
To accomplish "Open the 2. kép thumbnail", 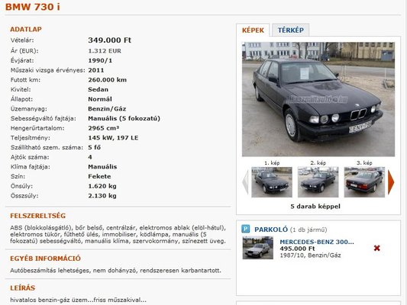I will pos(318,182).
